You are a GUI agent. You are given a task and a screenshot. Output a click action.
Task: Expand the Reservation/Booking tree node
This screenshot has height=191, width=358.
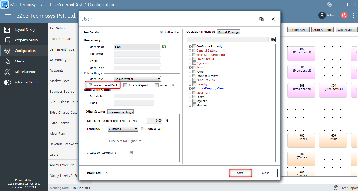[x=190, y=55]
